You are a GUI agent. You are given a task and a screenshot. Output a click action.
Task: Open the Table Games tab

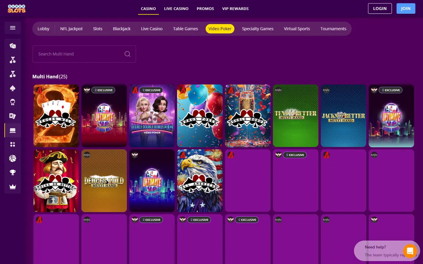pyautogui.click(x=185, y=29)
